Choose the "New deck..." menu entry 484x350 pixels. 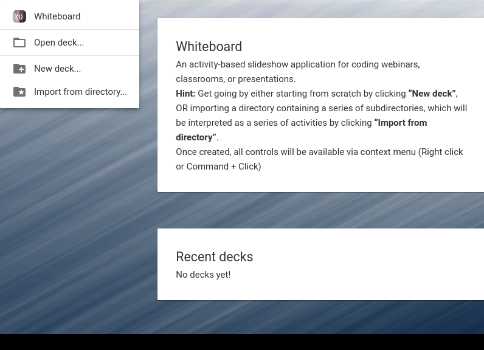[x=69, y=69]
